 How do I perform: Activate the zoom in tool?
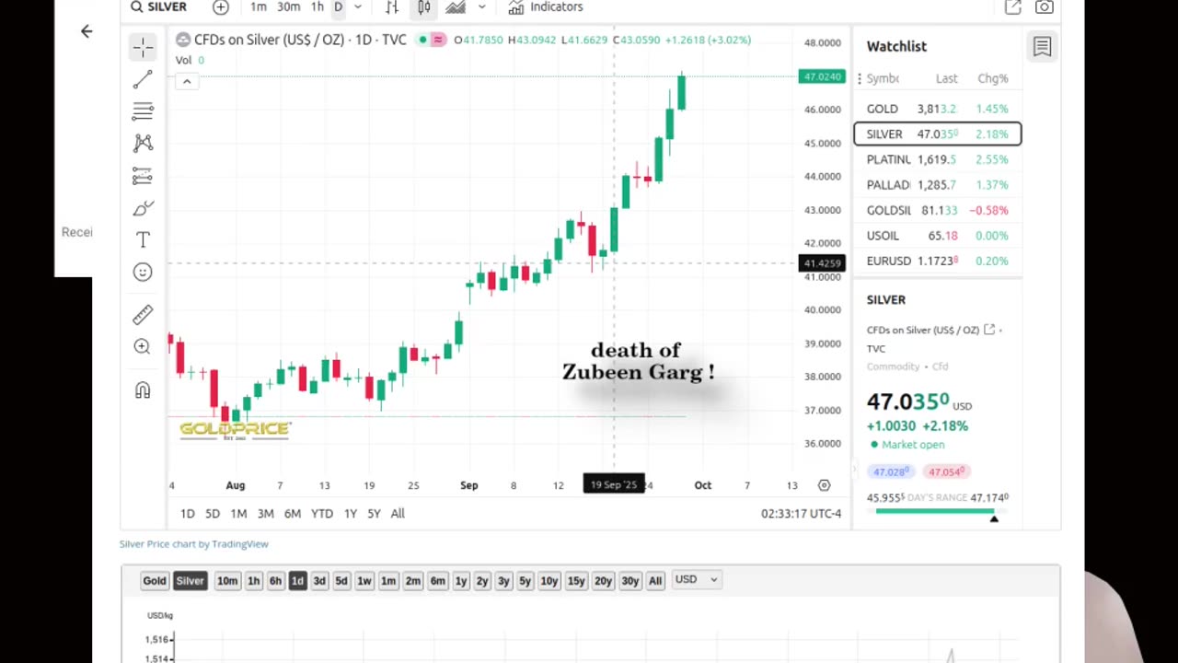coord(143,346)
